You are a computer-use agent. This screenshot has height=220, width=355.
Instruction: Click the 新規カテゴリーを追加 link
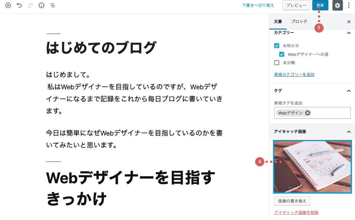pos(294,74)
